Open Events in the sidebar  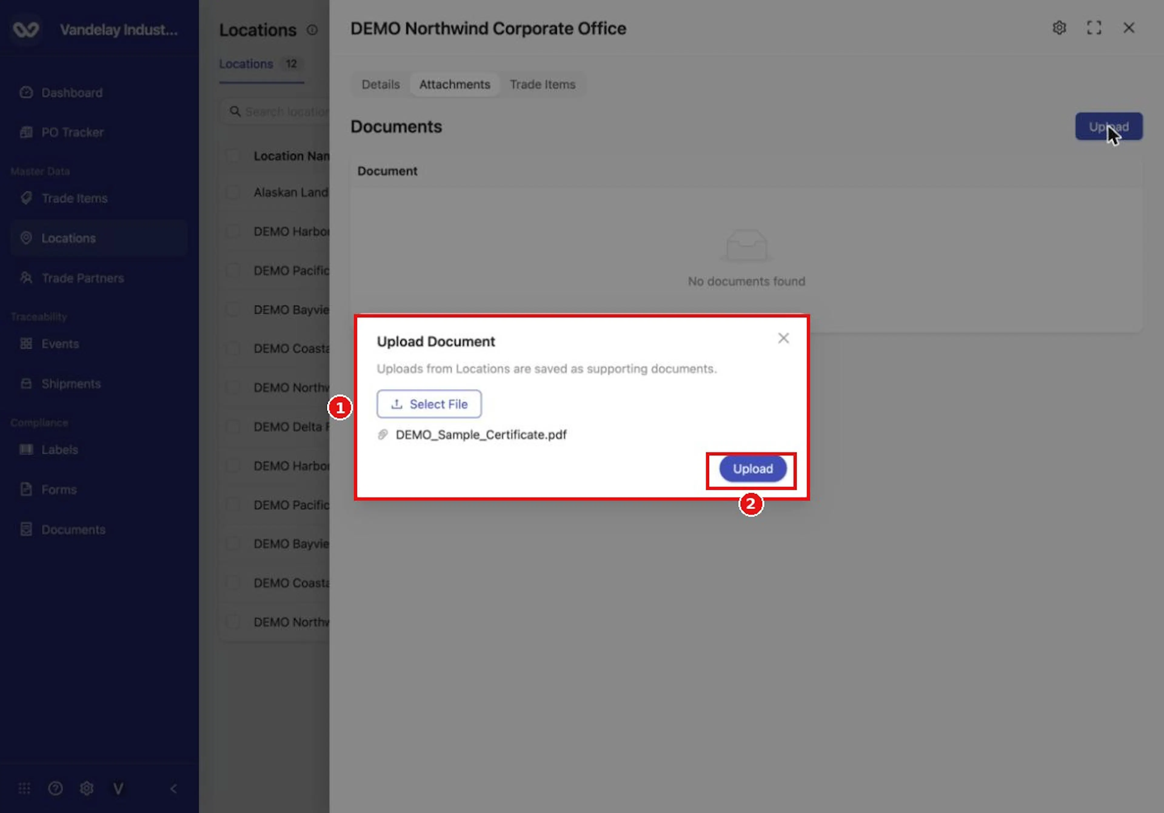(x=99, y=344)
